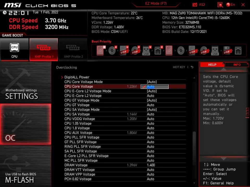Viewport: 250px width, 187px height.
Task: Set the CPU GT Voltage Auto value
Action: click(151, 105)
